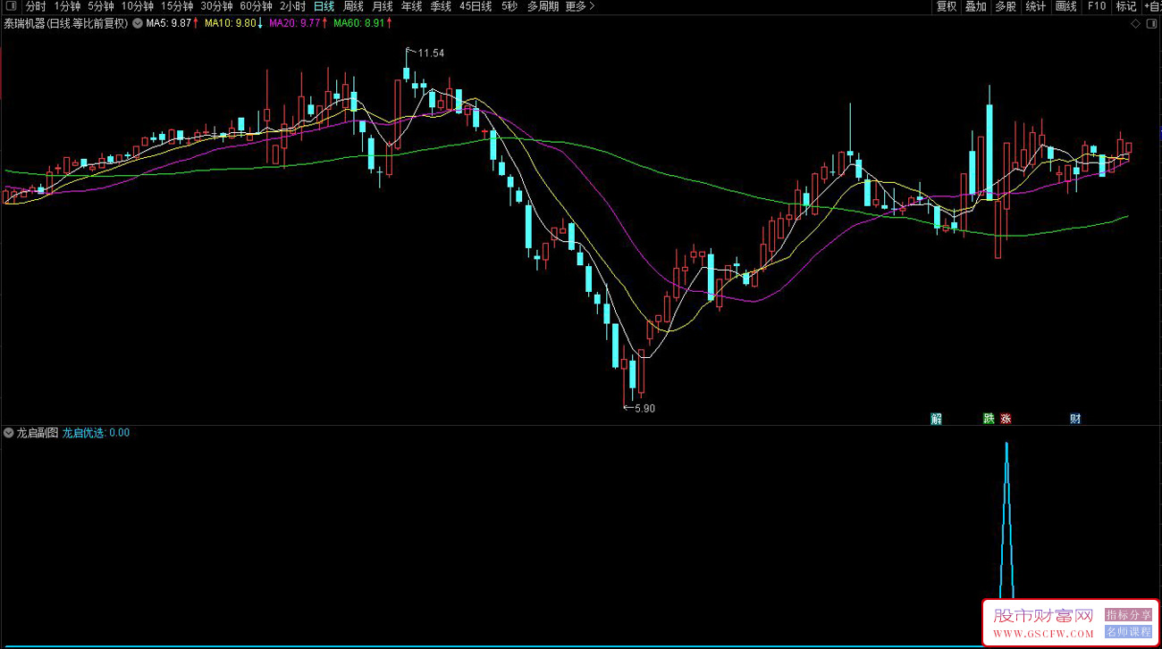
Task: Click the MA10: 9.80 label
Action: 233,23
